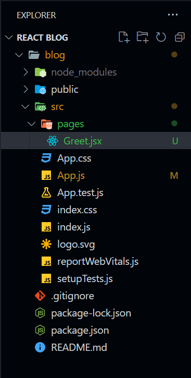
Task: Open the App.test.js file
Action: (80, 193)
